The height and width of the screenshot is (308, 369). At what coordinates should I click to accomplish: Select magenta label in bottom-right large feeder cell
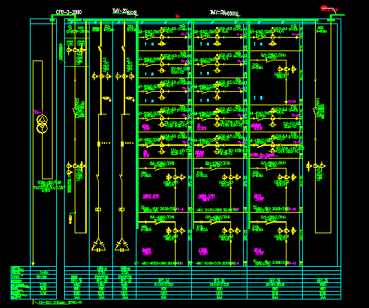coord(259,251)
